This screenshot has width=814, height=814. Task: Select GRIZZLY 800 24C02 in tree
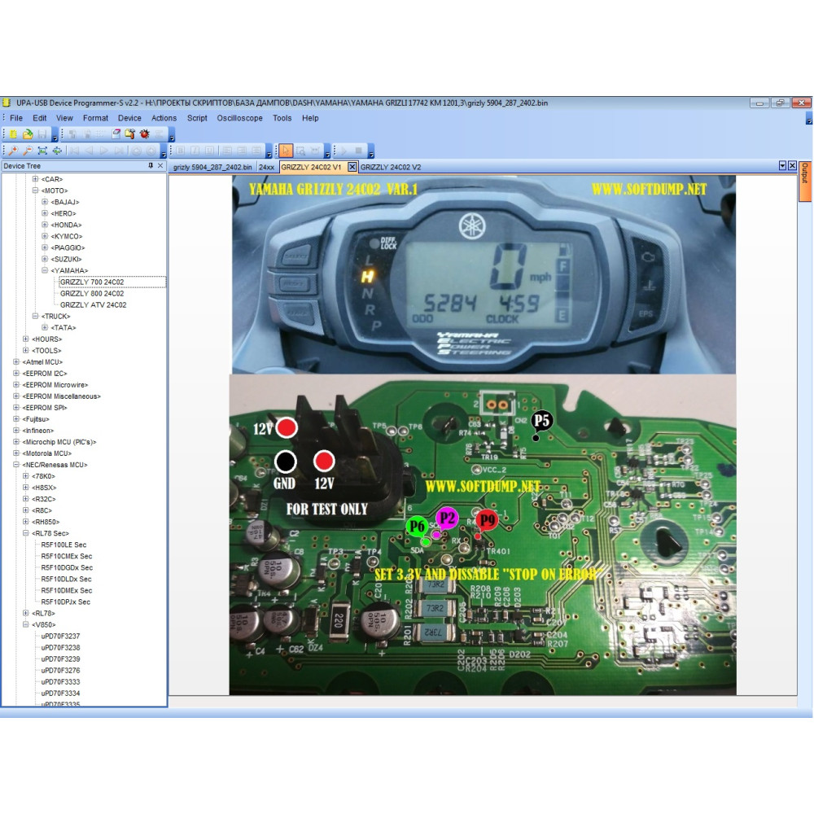click(92, 293)
